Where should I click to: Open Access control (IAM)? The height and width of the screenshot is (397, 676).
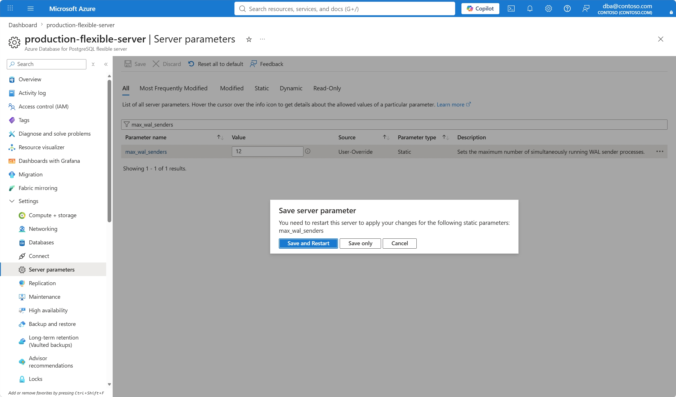point(44,106)
